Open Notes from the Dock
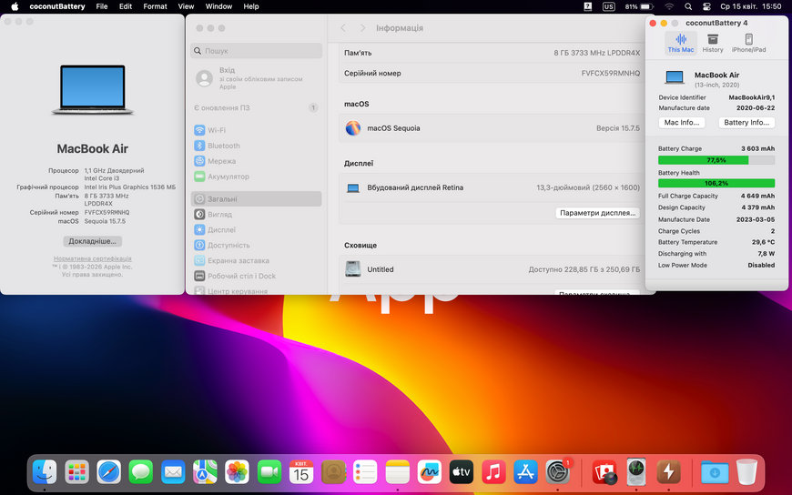Viewport: 792px width, 495px height. 398,472
